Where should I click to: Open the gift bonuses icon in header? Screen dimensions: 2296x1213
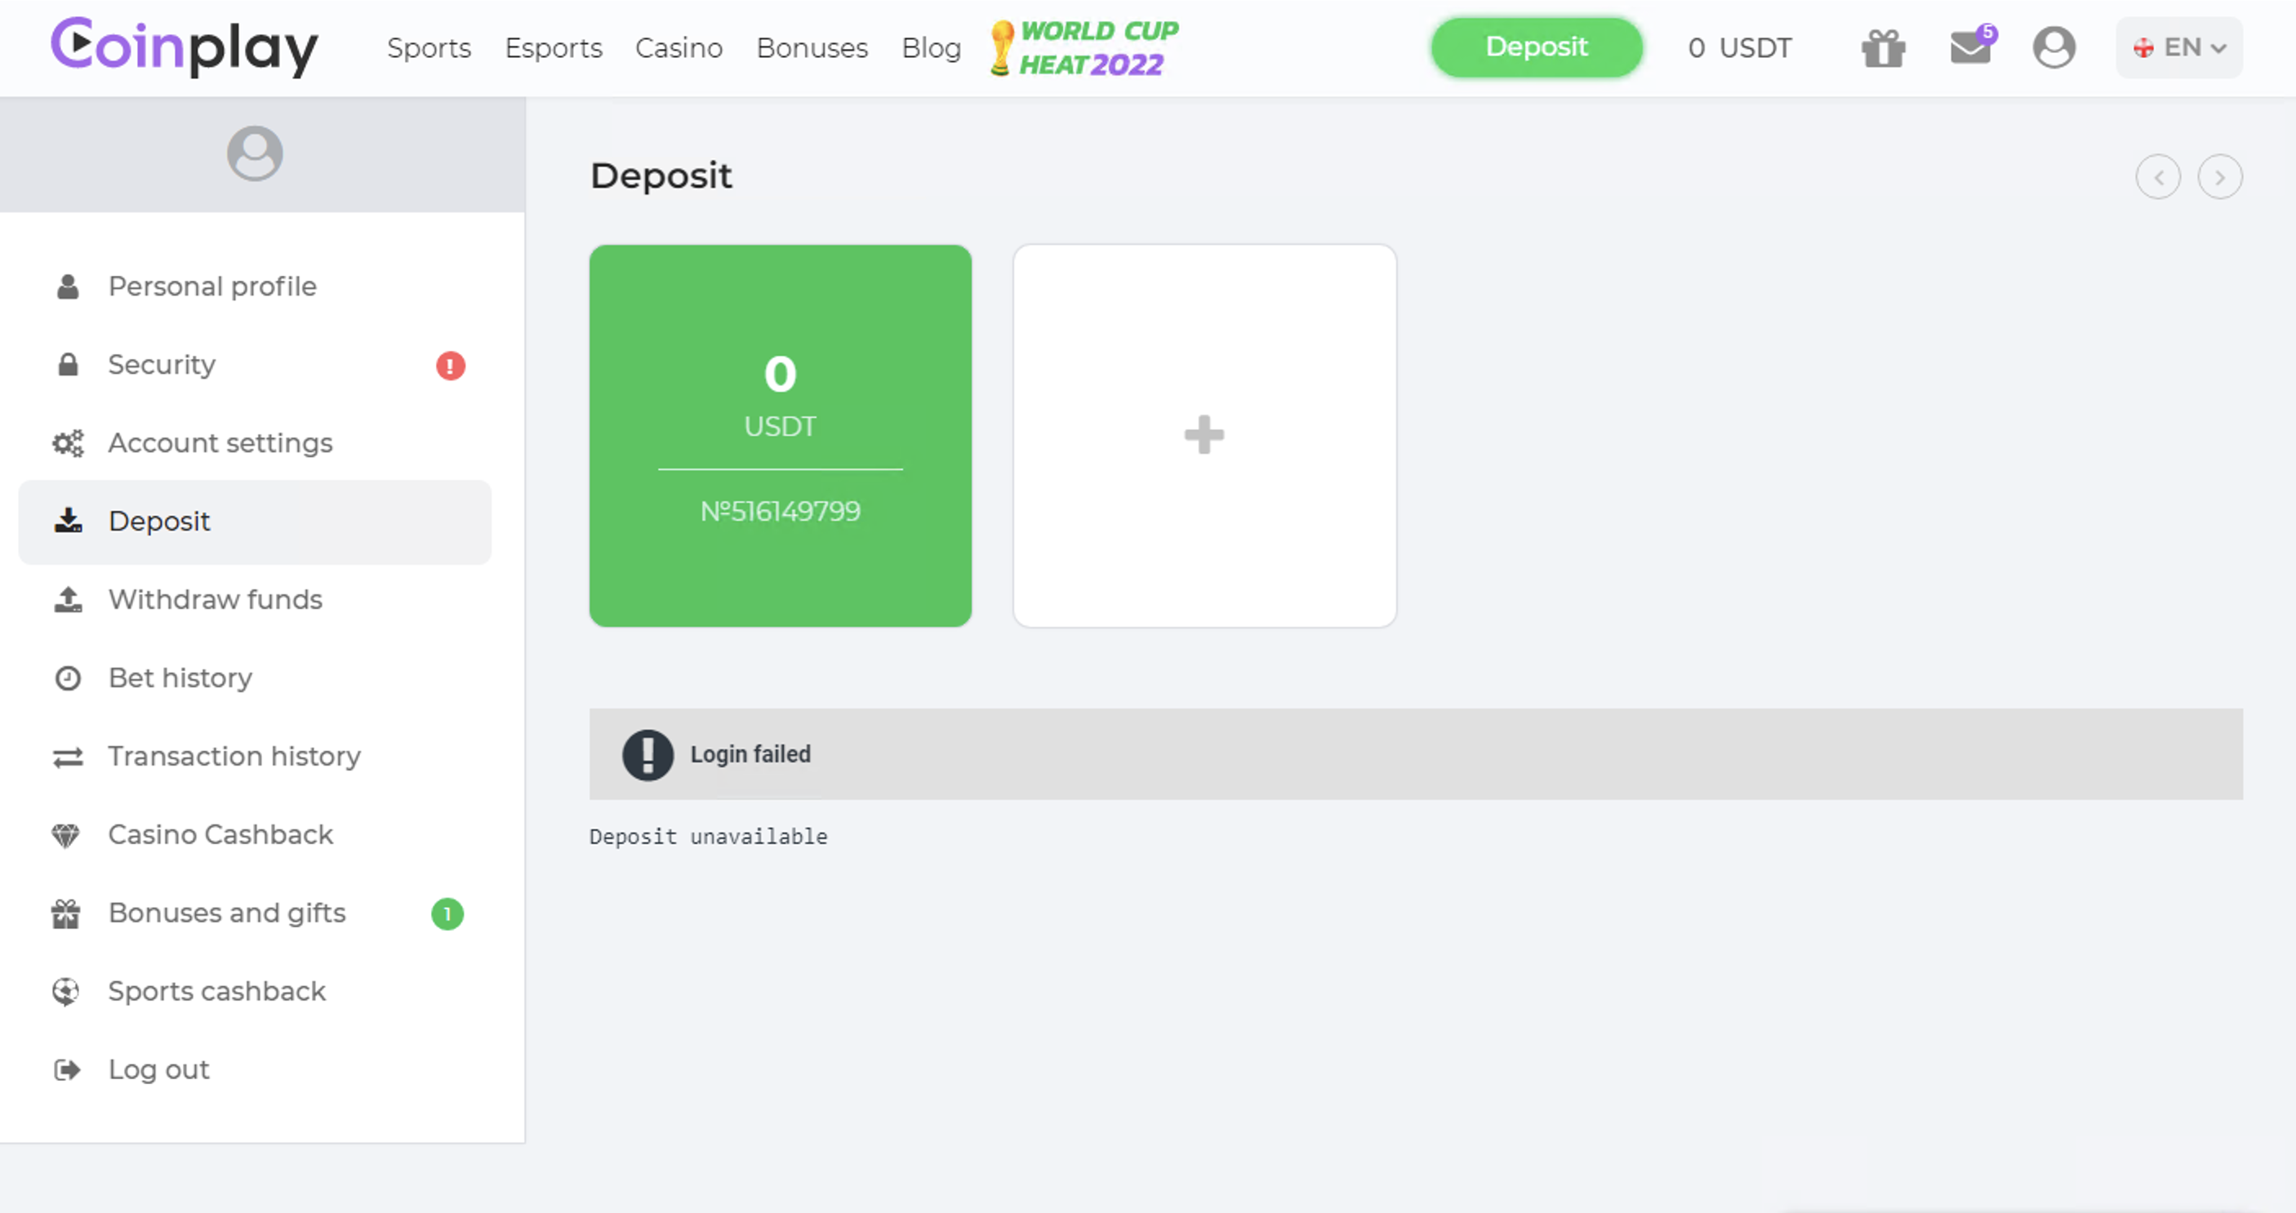(x=1884, y=47)
